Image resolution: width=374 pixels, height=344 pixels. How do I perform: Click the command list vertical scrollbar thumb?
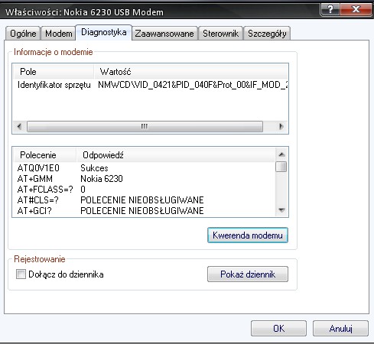point(281,167)
